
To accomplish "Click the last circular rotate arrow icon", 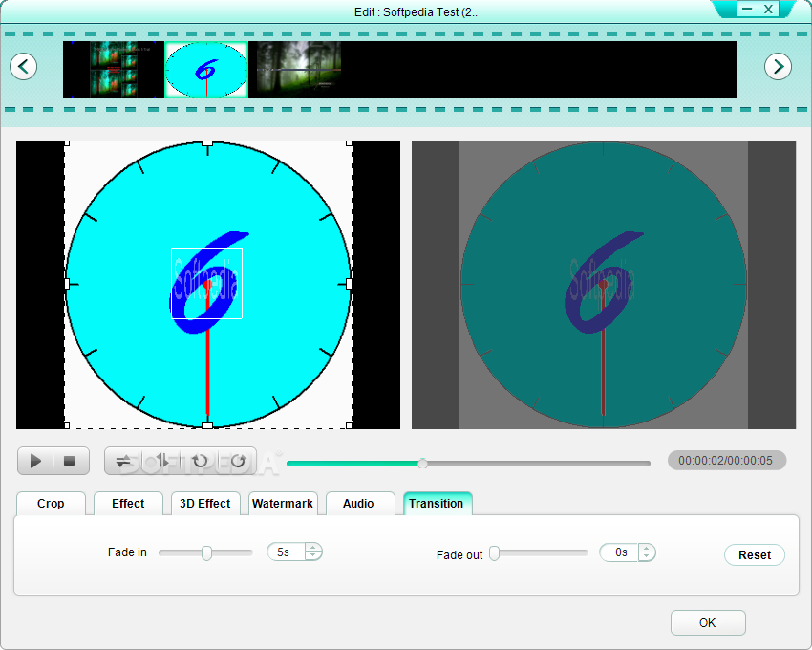I will [x=238, y=461].
